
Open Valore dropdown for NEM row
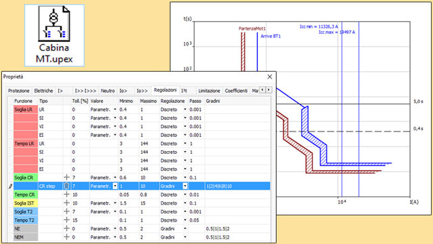coord(115,237)
